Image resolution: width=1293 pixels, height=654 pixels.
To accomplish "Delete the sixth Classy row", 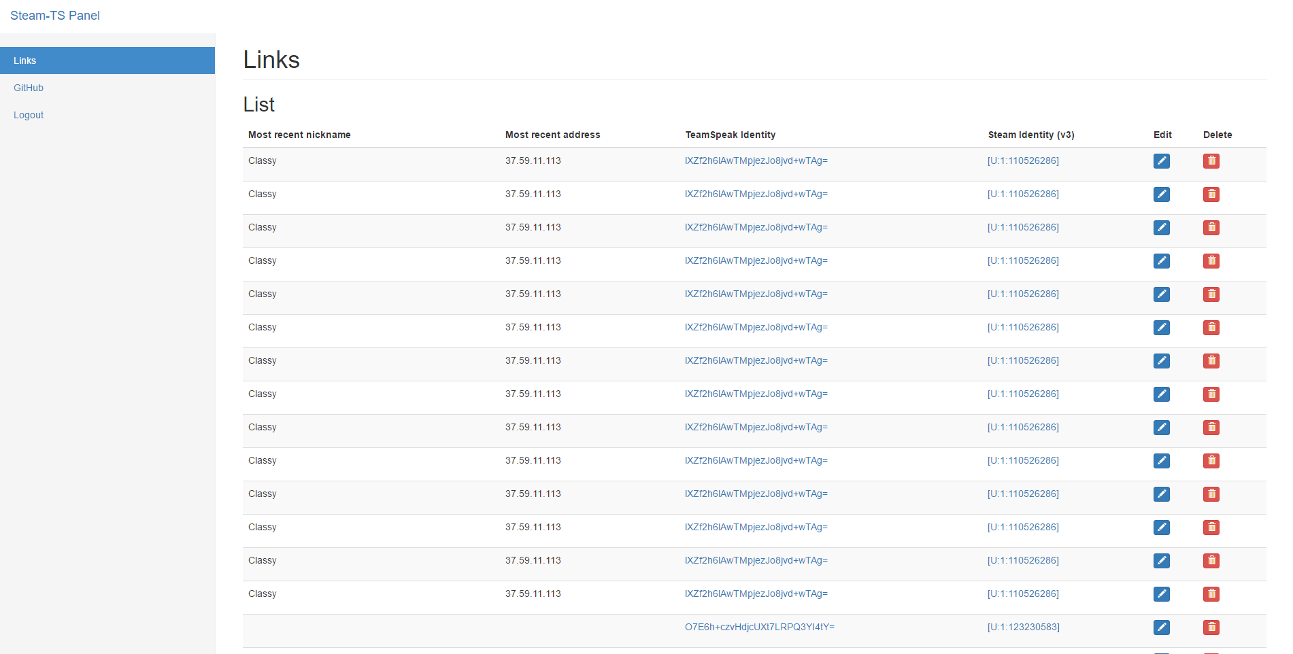I will [1211, 327].
